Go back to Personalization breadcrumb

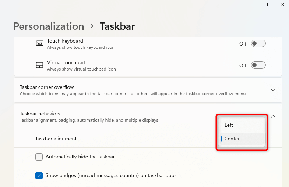point(49,26)
